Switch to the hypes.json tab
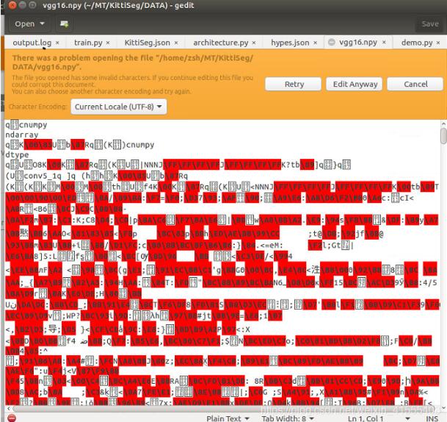This screenshot has width=447, height=422. pyautogui.click(x=290, y=43)
